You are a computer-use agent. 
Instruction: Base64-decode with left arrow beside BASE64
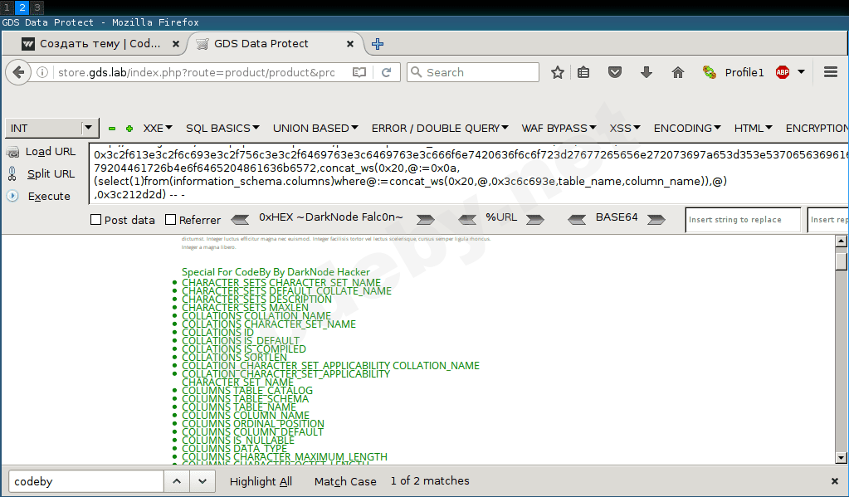pos(577,219)
